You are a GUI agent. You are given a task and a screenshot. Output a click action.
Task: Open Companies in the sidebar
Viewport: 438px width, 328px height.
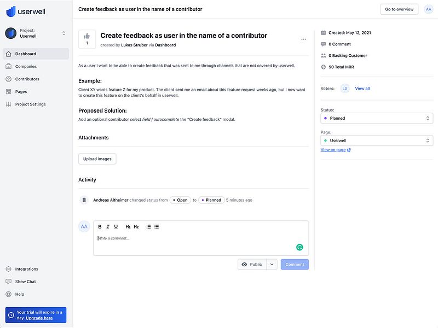[x=26, y=67]
